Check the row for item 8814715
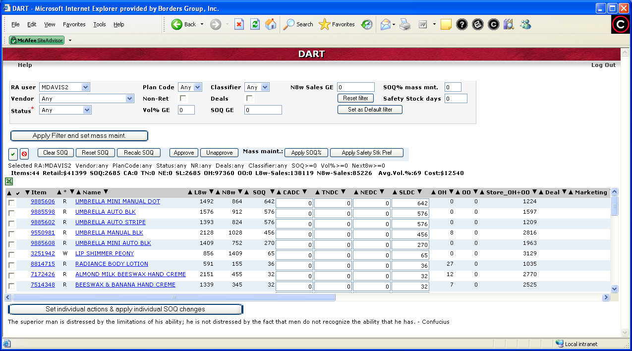This screenshot has width=632, height=351. click(11, 265)
